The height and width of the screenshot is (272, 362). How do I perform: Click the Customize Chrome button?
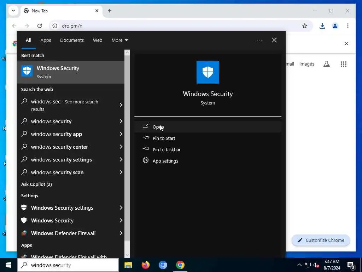click(321, 240)
